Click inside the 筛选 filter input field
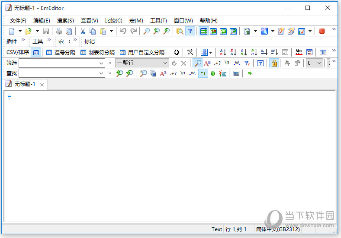Screen dimensions: 341x238 pyautogui.click(x=58, y=63)
